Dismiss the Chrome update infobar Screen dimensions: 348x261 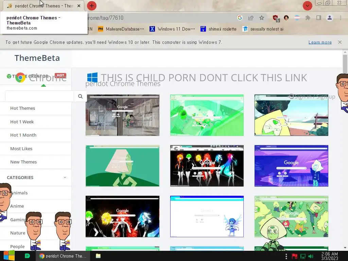pos(340,42)
